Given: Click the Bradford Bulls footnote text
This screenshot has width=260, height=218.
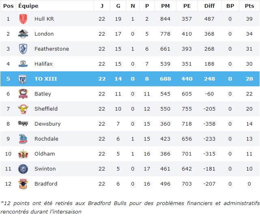Looking at the screenshot, I should pyautogui.click(x=130, y=207).
